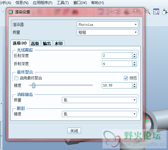
Task: Expand the 质量 粗糙 dropdown
Action: 107,32
